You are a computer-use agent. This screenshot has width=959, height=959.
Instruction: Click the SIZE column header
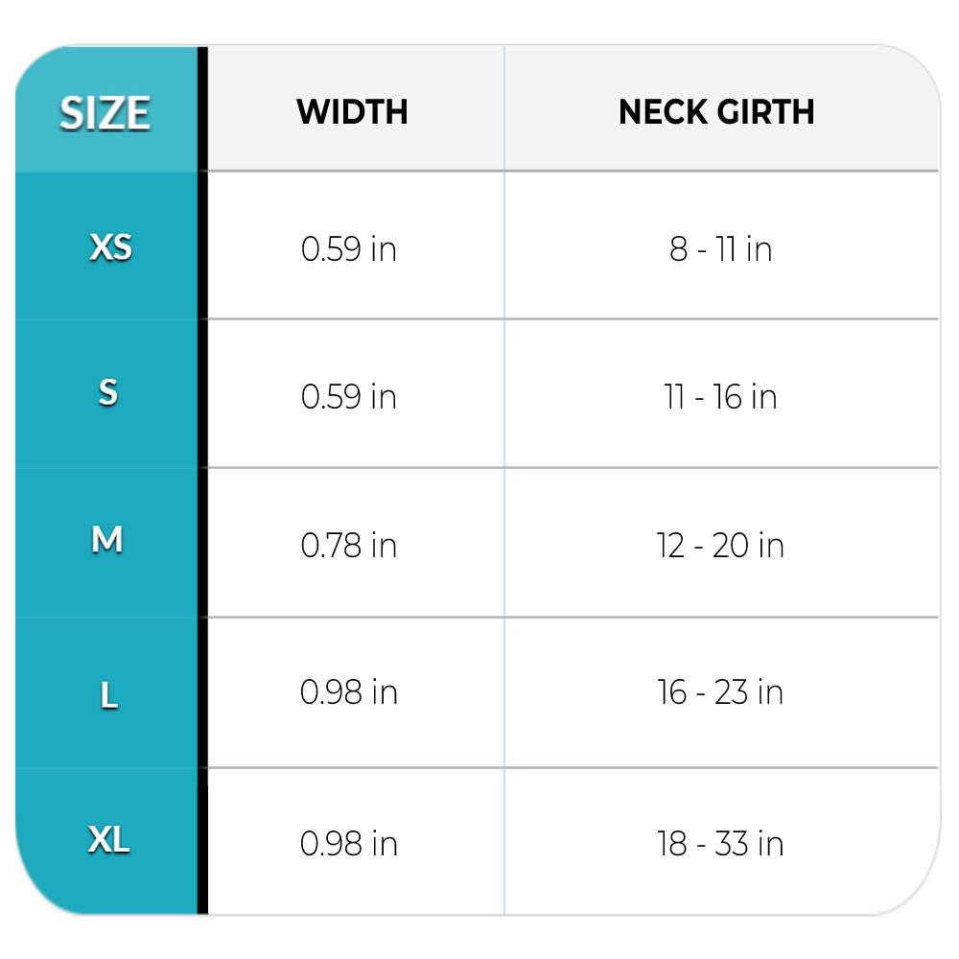pyautogui.click(x=105, y=113)
